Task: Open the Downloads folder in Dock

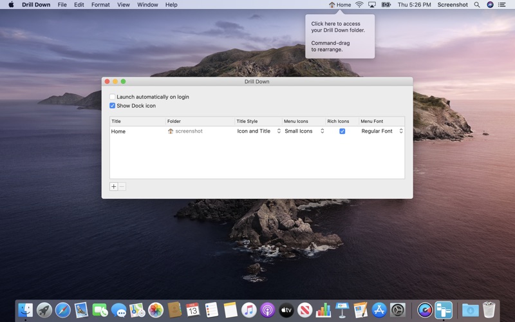Action: click(x=471, y=310)
